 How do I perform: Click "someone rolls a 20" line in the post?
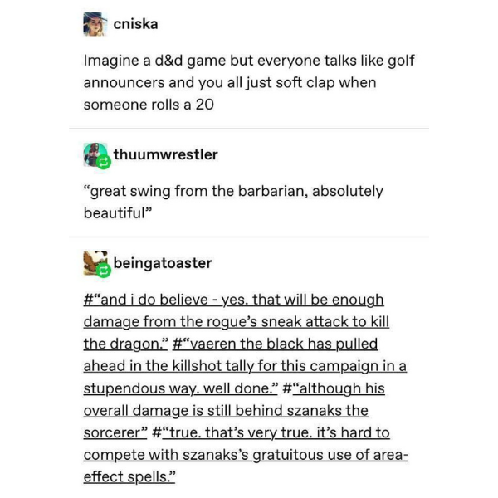149,105
